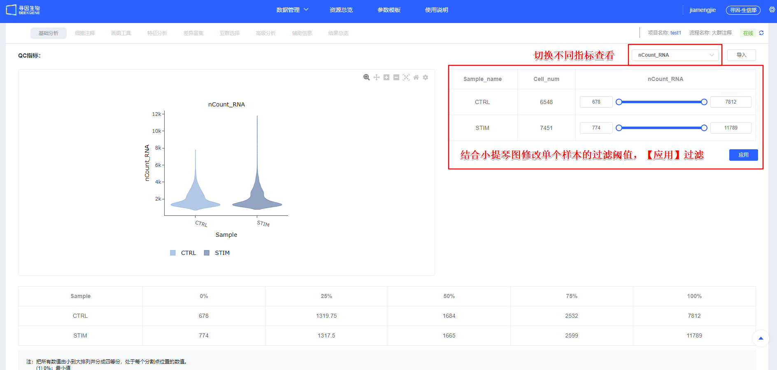Reset plot axes with the home icon
The height and width of the screenshot is (370, 777).
click(x=416, y=77)
